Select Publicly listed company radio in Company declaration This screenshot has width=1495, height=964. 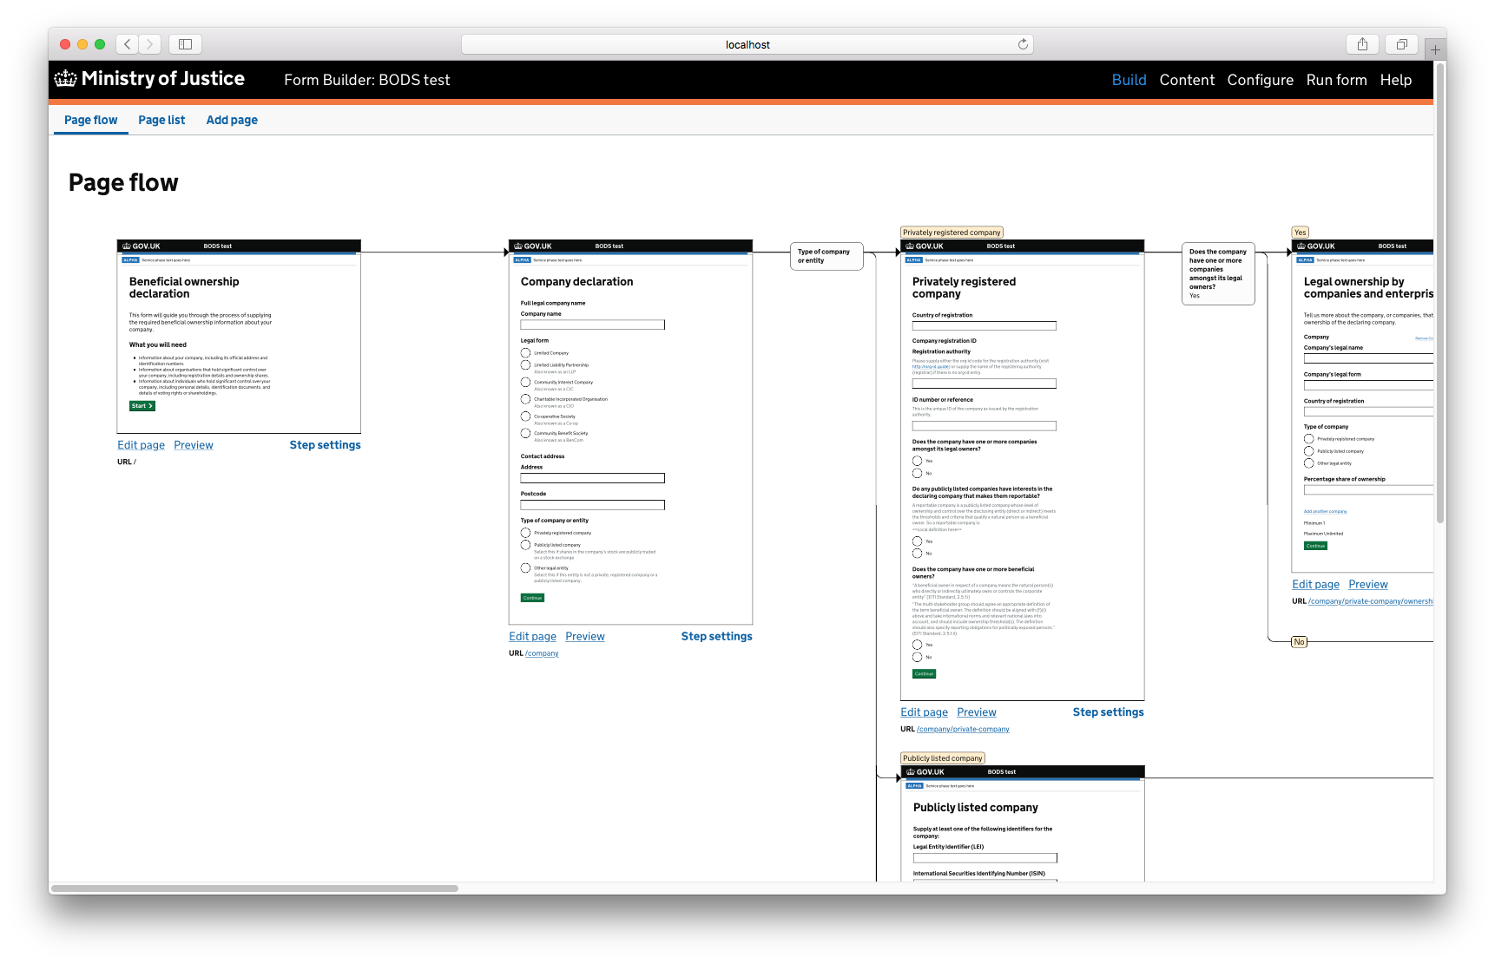tap(525, 545)
